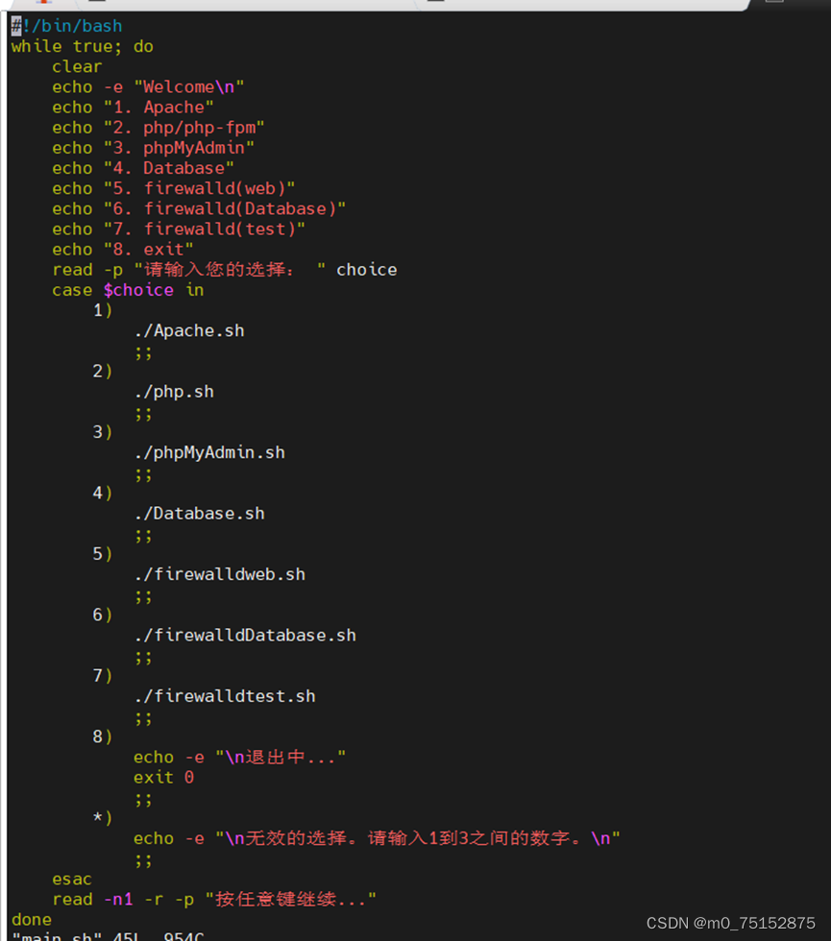Select the 'esac' keyword

pyautogui.click(x=71, y=879)
